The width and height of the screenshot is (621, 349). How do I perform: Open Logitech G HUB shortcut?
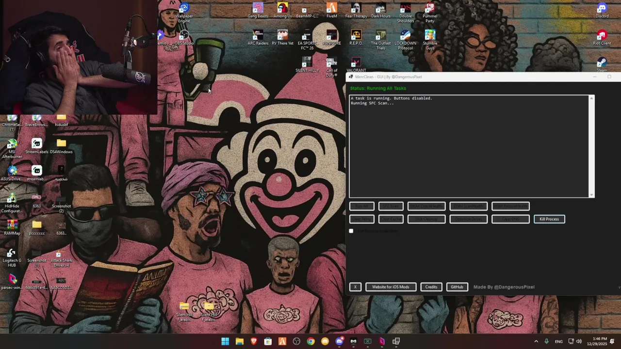point(12,257)
